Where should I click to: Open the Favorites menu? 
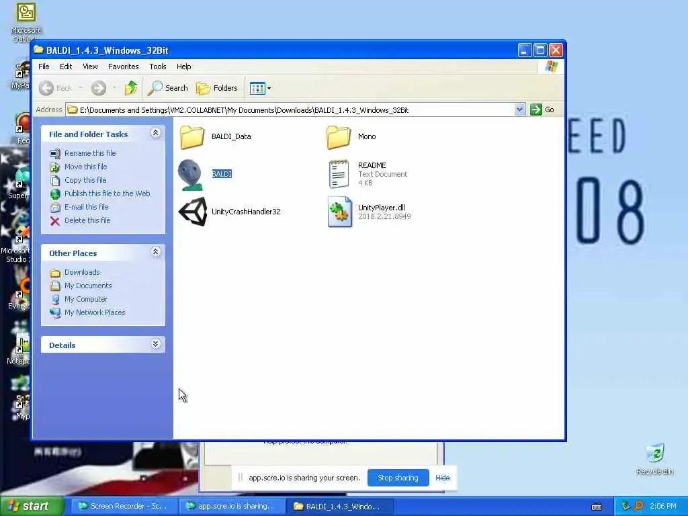click(x=124, y=67)
